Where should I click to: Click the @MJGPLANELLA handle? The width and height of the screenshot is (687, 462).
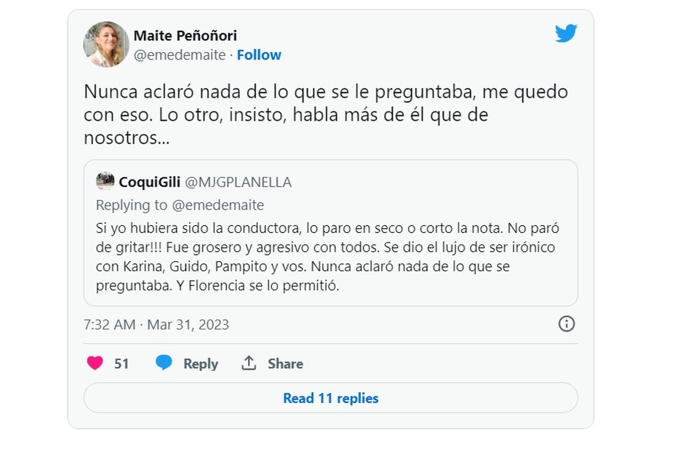(238, 182)
